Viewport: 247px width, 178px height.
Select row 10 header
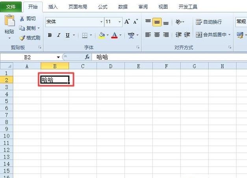(6, 136)
